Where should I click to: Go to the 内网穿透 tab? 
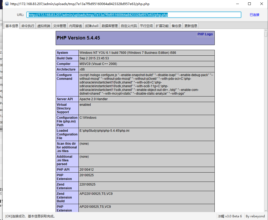(75, 26)
